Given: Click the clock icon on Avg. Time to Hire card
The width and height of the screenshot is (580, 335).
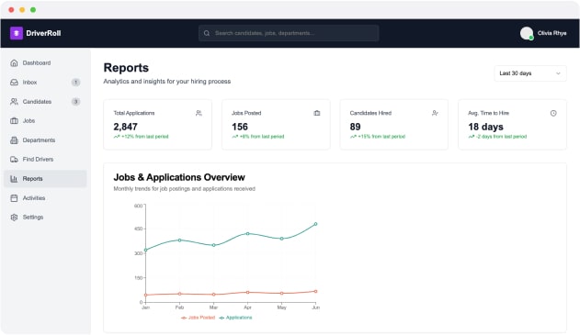Looking at the screenshot, I should 553,113.
